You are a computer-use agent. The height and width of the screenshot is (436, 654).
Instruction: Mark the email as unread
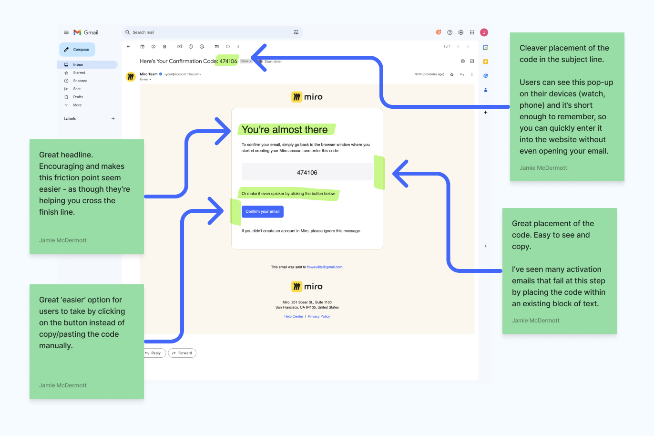click(x=179, y=46)
